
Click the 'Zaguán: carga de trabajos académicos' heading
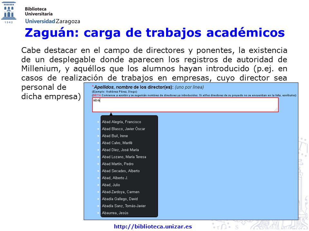click(x=155, y=33)
